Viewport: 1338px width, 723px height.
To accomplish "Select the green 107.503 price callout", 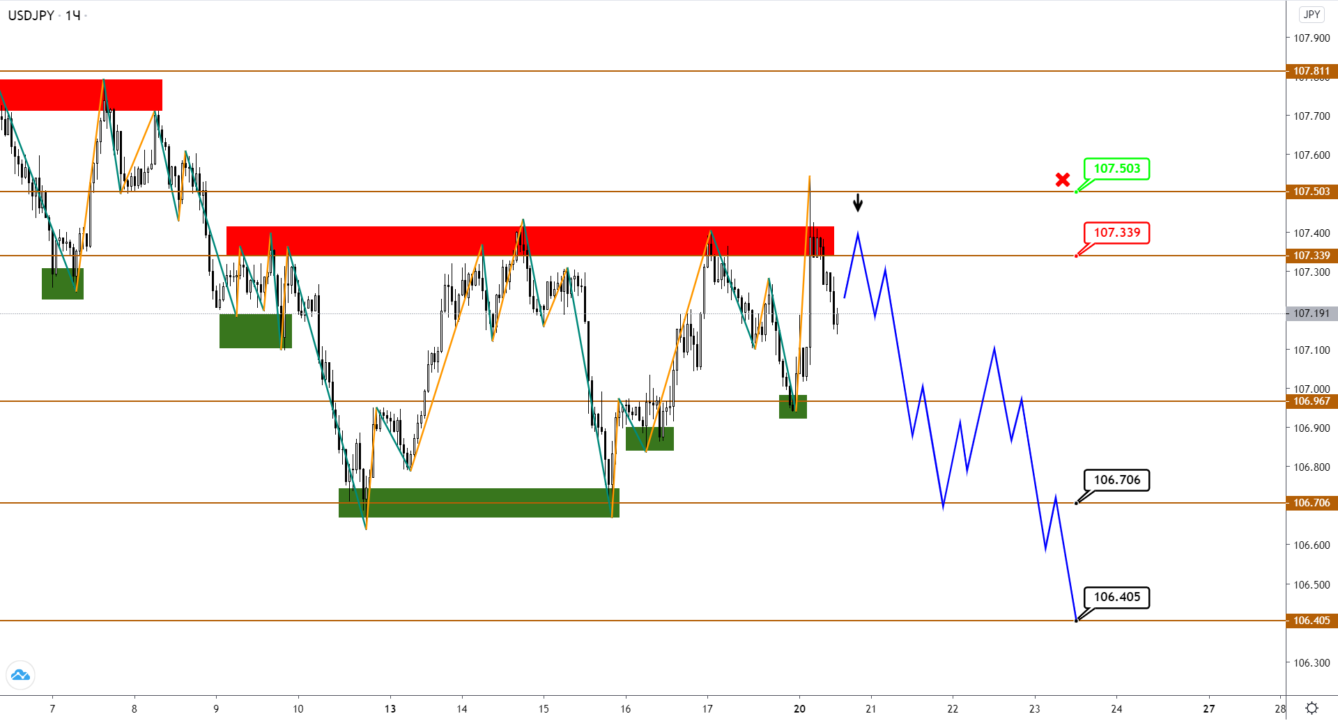I will coord(1116,169).
